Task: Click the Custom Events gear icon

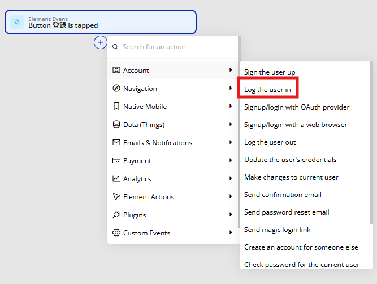Action: pyautogui.click(x=116, y=233)
